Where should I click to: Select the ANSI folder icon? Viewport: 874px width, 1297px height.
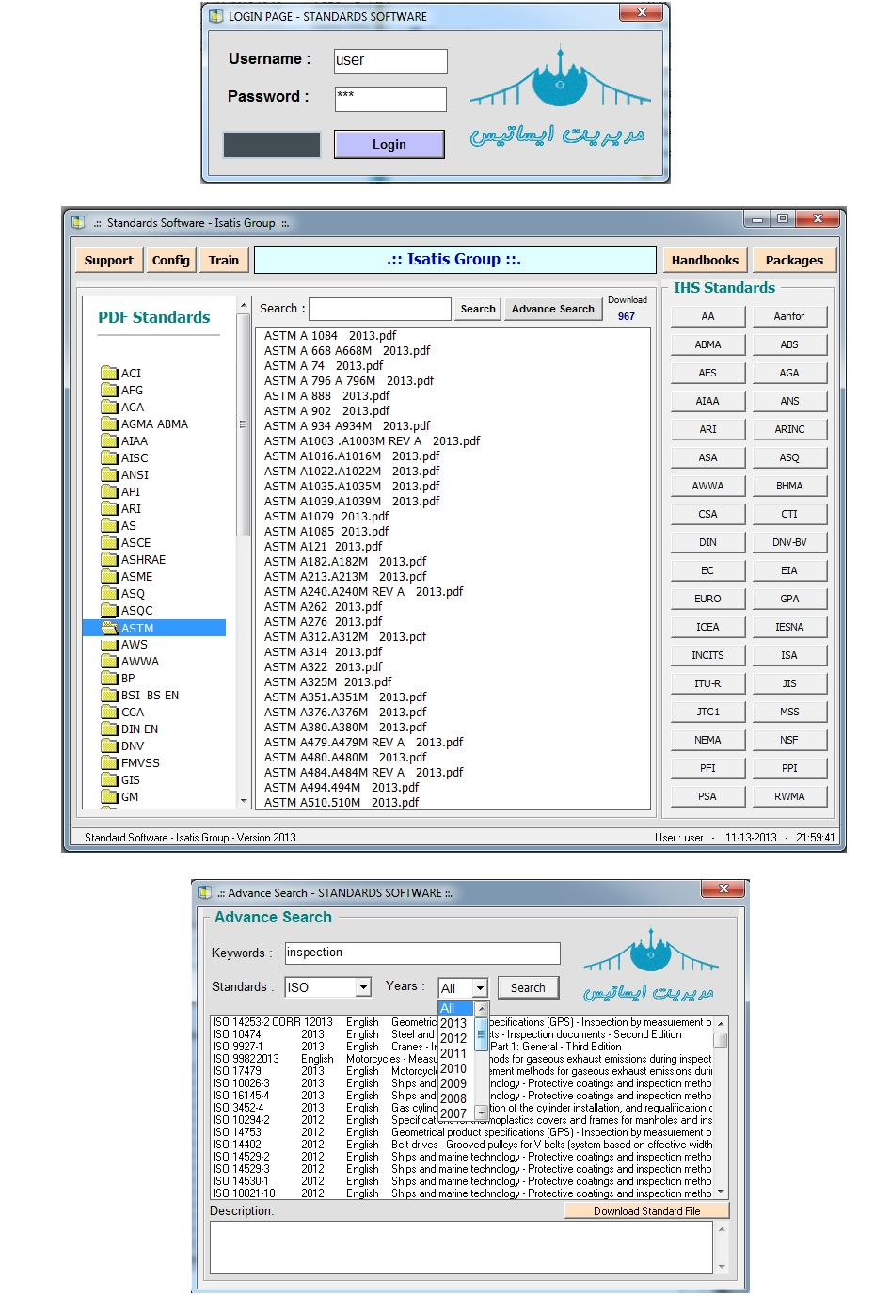(x=109, y=475)
